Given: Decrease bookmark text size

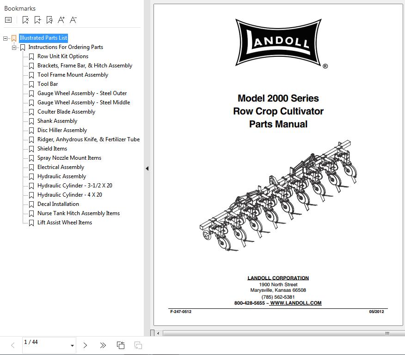Looking at the screenshot, I should click(73, 20).
